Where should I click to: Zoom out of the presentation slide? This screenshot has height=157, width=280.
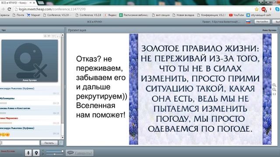coord(274,89)
